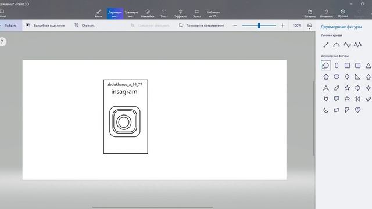
Task: Open the help question mark icon
Action: pyautogui.click(x=2, y=42)
